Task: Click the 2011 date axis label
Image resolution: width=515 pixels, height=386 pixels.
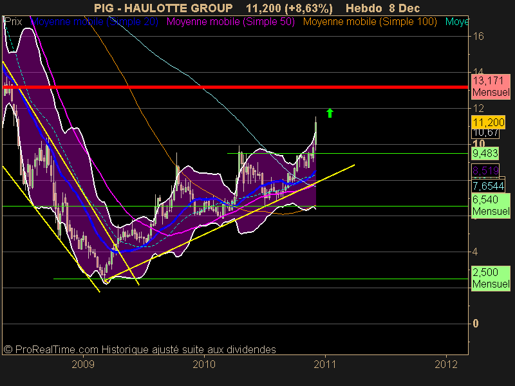Action: (325, 364)
